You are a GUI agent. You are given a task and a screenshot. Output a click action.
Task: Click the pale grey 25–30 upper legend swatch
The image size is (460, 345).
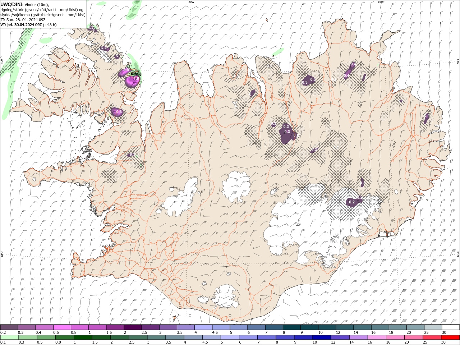pos(433,327)
